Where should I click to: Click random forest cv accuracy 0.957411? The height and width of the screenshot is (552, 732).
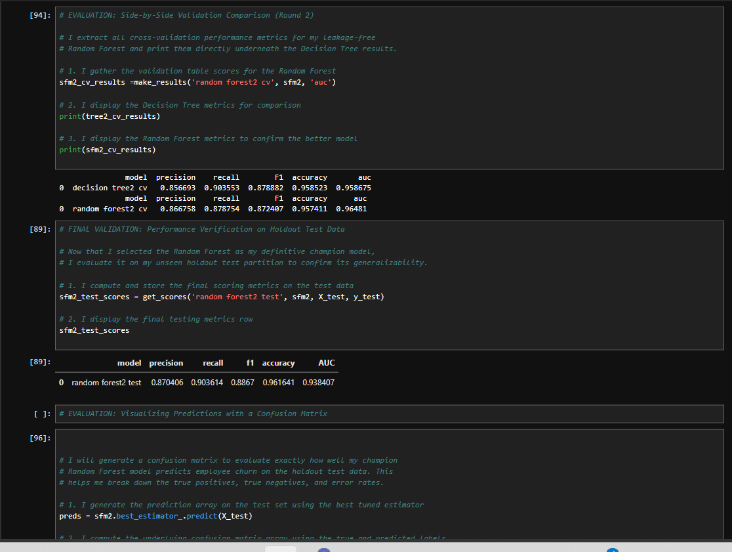coord(310,209)
